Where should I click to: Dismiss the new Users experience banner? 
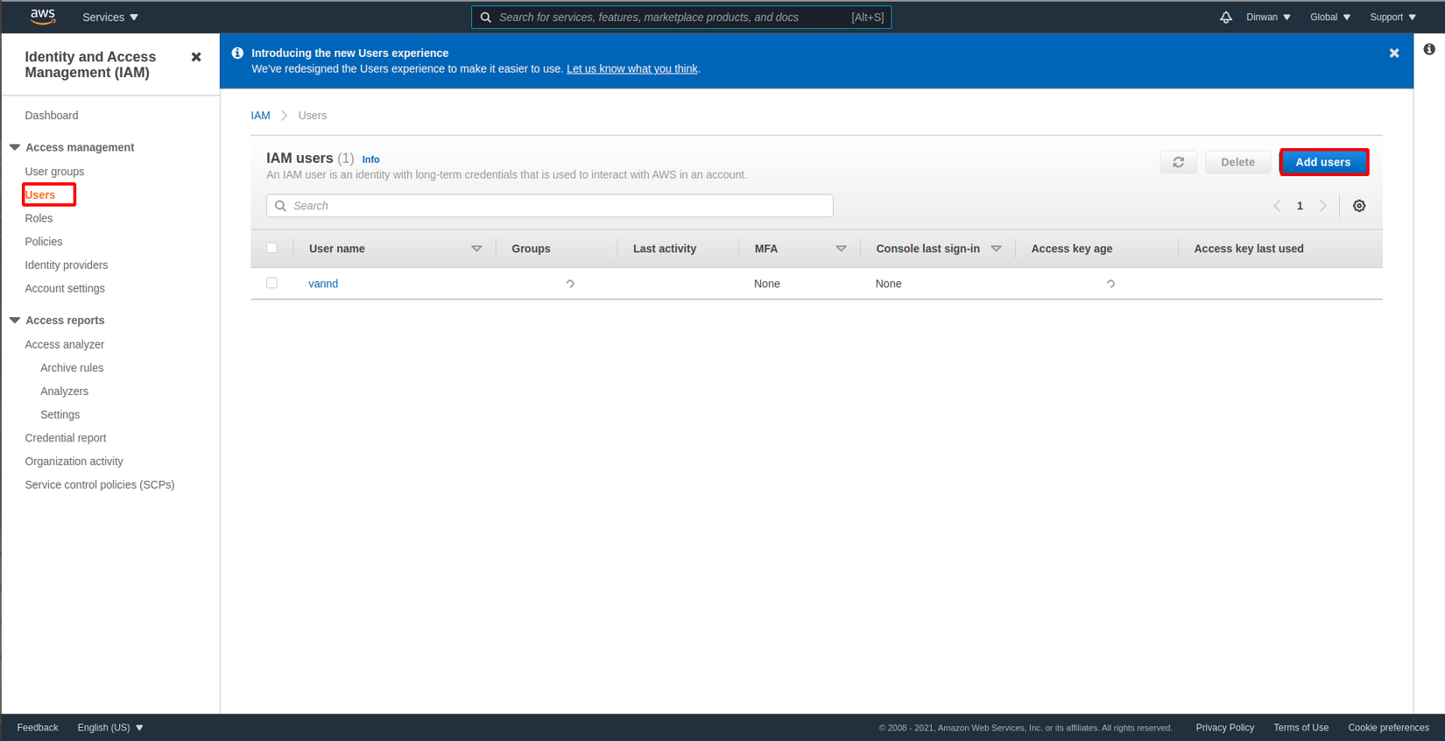1394,53
